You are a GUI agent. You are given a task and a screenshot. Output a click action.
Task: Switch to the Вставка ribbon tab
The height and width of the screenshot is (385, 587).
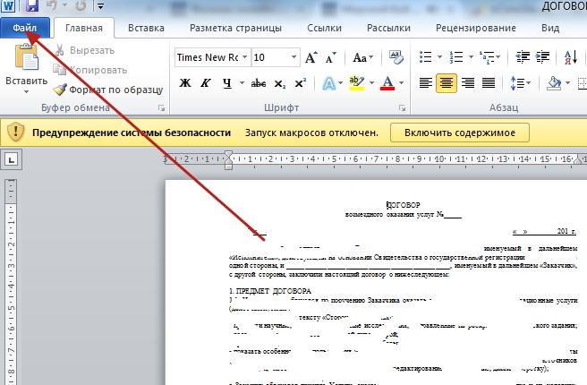[x=146, y=28]
